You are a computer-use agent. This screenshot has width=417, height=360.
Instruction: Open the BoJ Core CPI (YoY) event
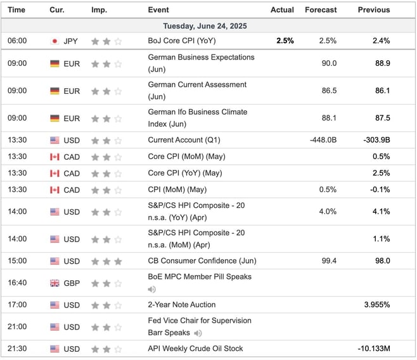point(182,41)
